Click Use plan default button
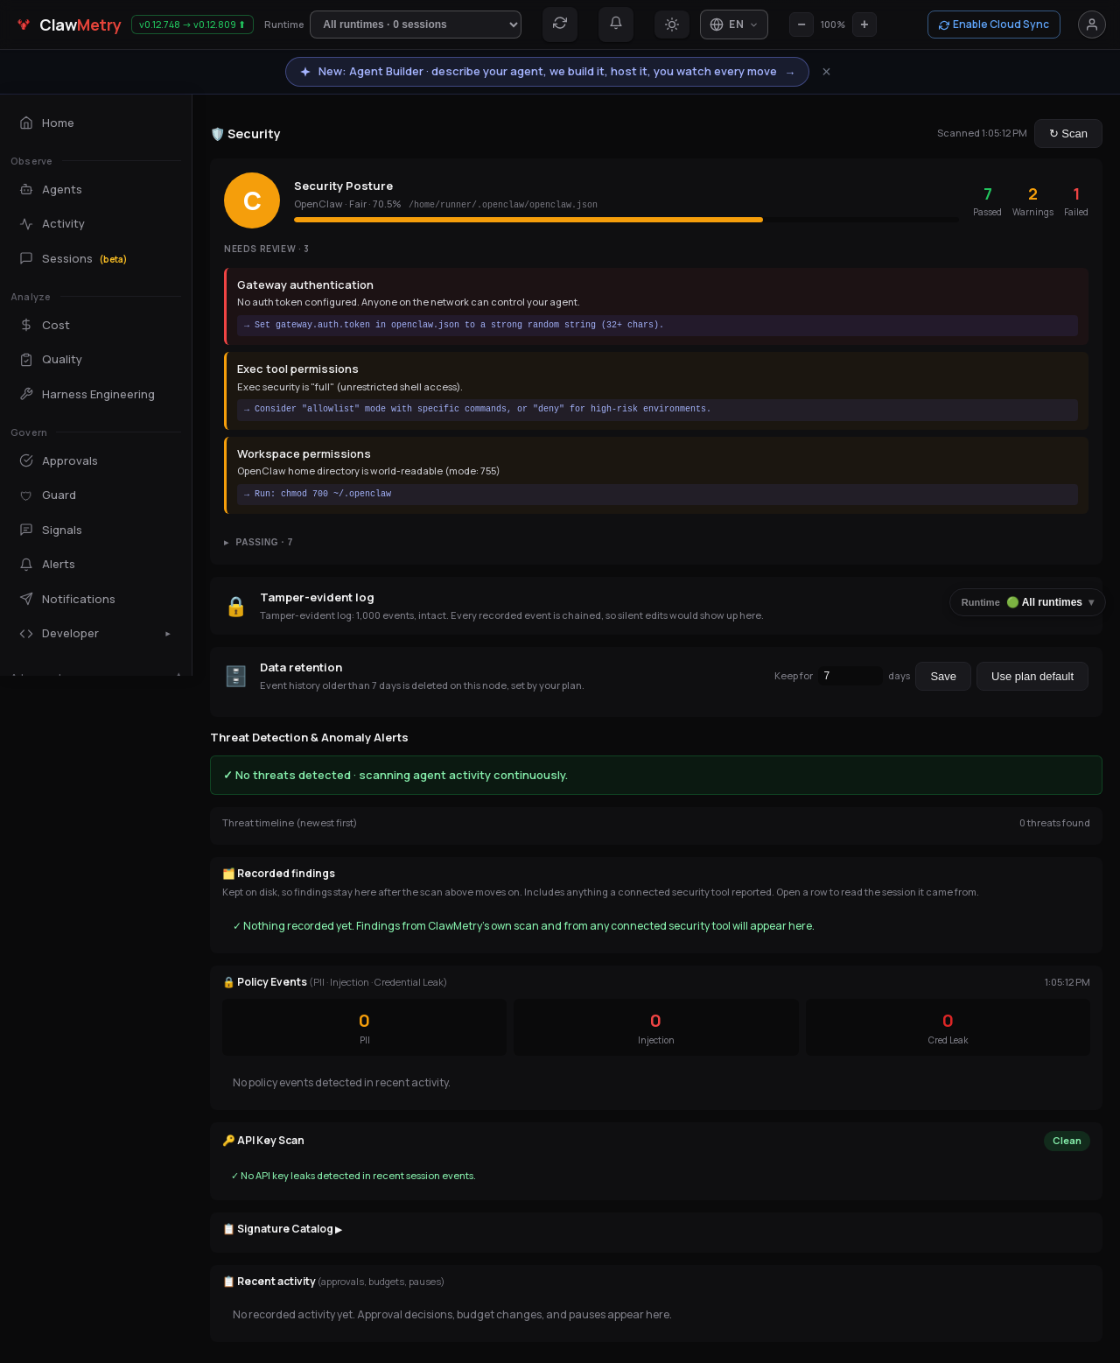This screenshot has height=1363, width=1120. (1032, 676)
